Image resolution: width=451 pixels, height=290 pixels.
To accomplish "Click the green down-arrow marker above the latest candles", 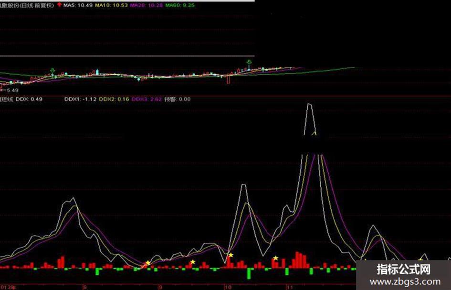I will click(x=249, y=62).
